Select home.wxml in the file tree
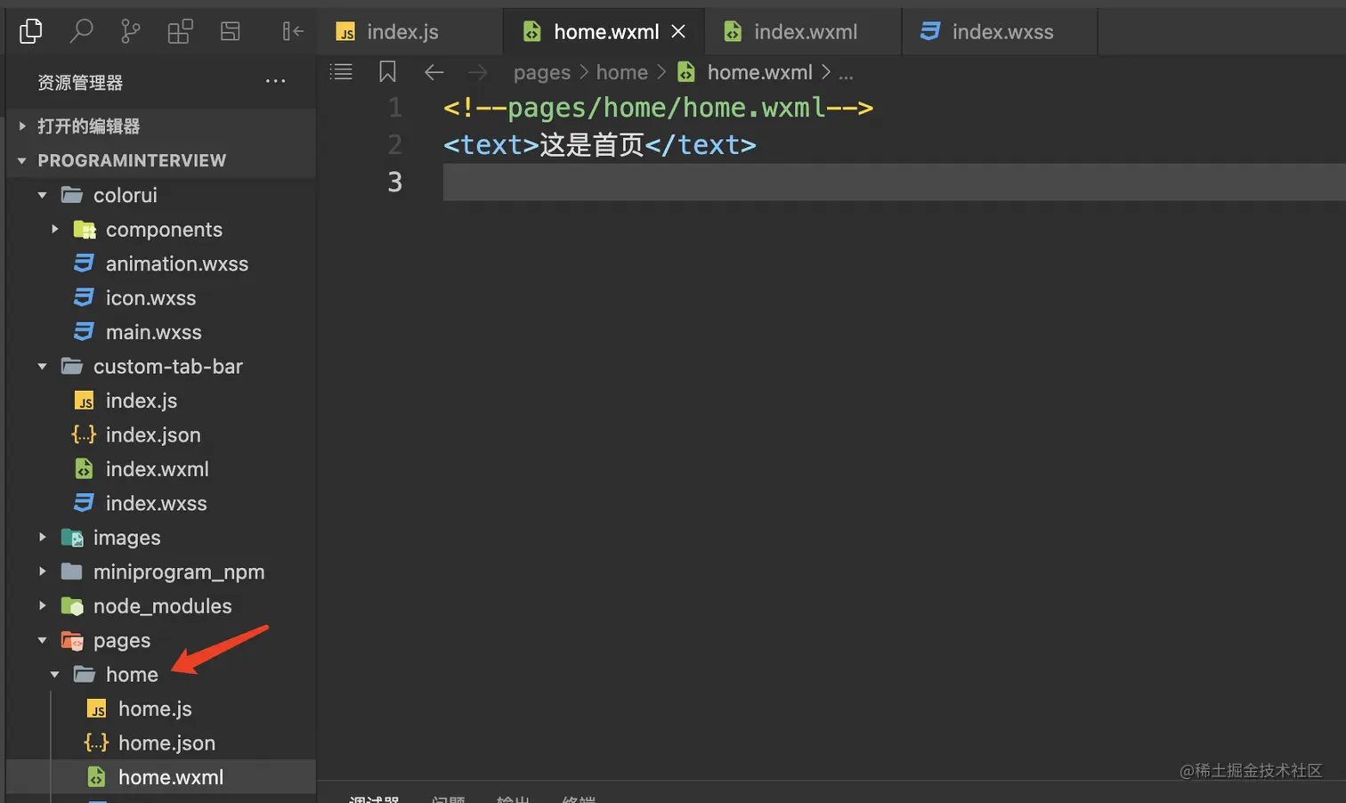 pyautogui.click(x=160, y=777)
